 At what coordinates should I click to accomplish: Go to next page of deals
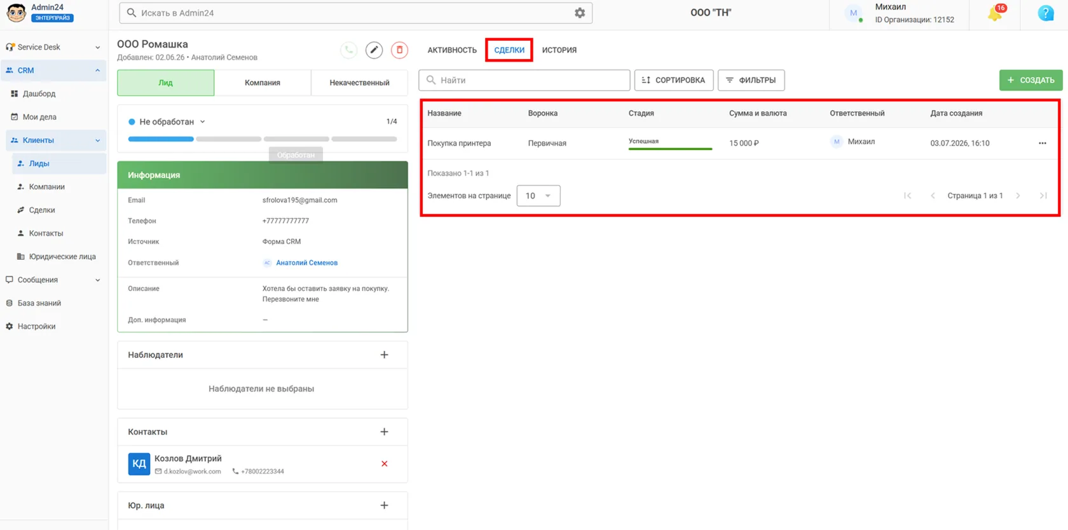pyautogui.click(x=1018, y=196)
